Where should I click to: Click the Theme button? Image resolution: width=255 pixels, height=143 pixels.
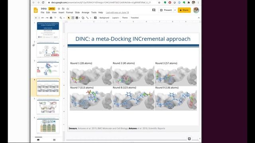[125, 18]
